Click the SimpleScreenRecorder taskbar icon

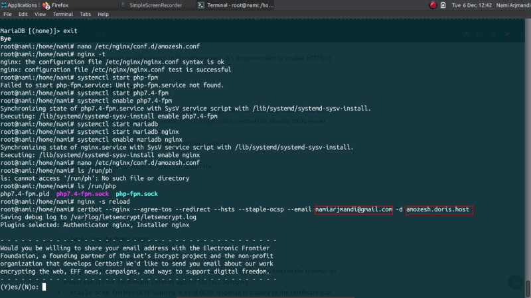pyautogui.click(x=123, y=5)
